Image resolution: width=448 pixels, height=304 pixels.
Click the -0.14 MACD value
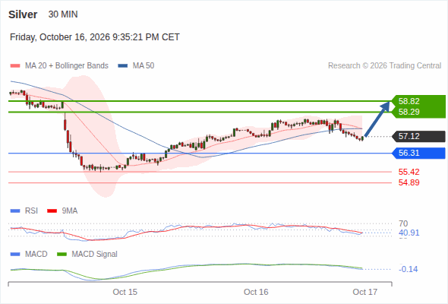pyautogui.click(x=409, y=269)
